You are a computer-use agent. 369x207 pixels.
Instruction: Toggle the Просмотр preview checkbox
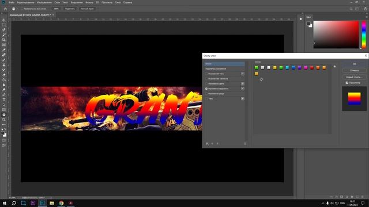[347, 83]
